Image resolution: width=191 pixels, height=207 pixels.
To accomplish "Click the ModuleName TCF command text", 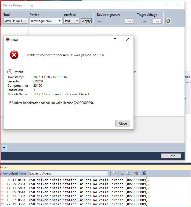I will tap(62, 94).
